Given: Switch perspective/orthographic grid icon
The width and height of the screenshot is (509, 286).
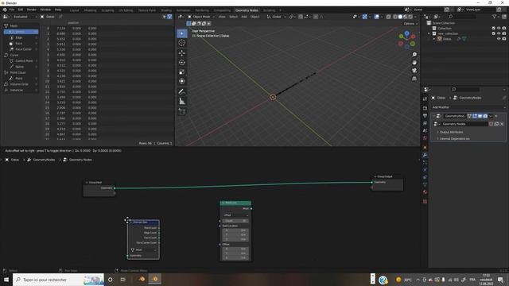Looking at the screenshot, I should tap(414, 79).
